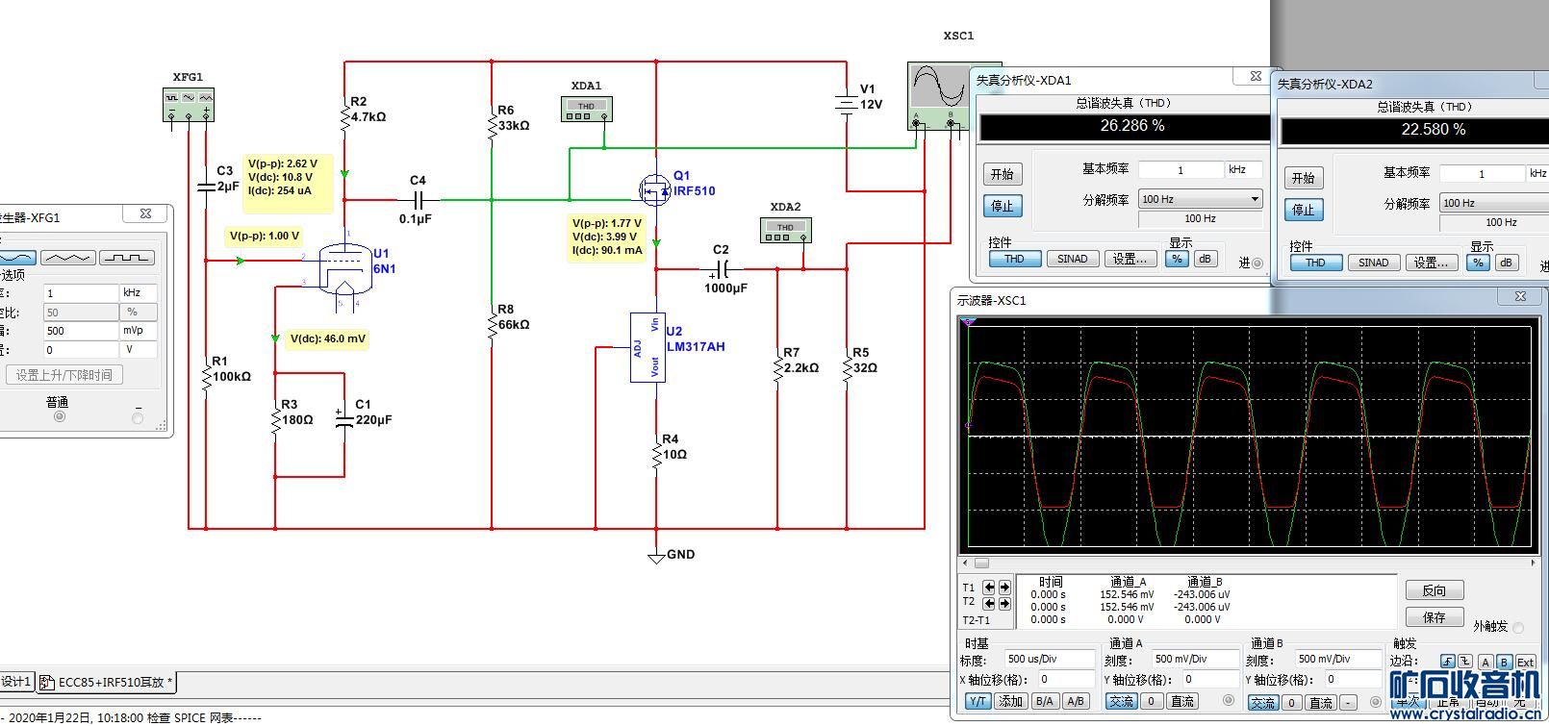This screenshot has width=1549, height=726.
Task: Toggle 外触发 external trigger radio button
Action: tap(1518, 628)
